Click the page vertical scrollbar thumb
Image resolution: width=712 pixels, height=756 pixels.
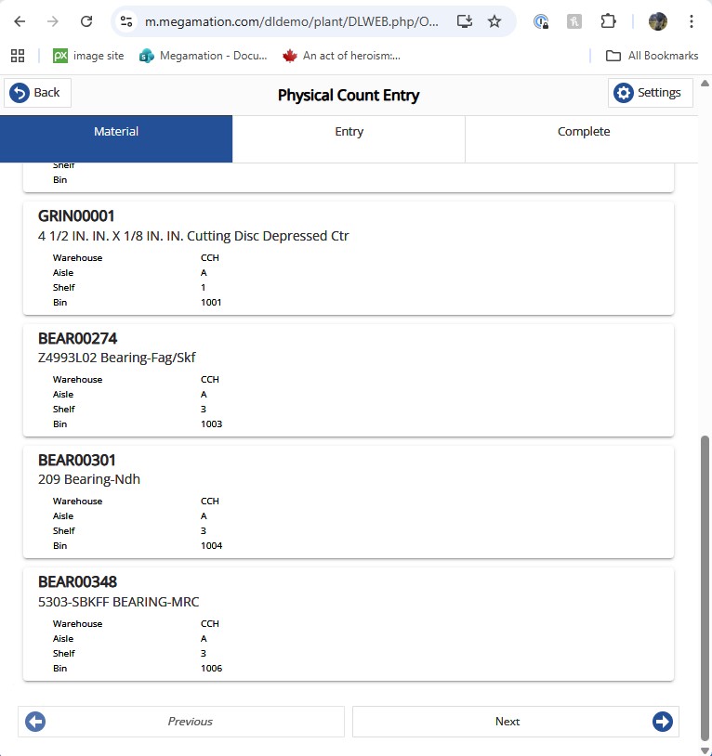point(704,585)
